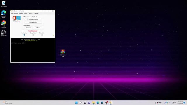This screenshot has width=187, height=105.
Task: Open taskbar Search
Action: tap(81, 103)
